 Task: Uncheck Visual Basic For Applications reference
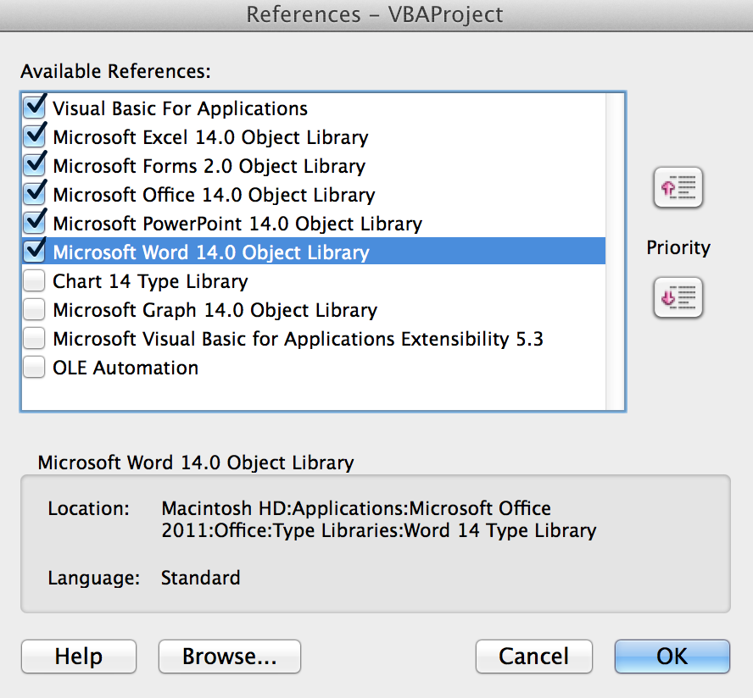coord(35,108)
